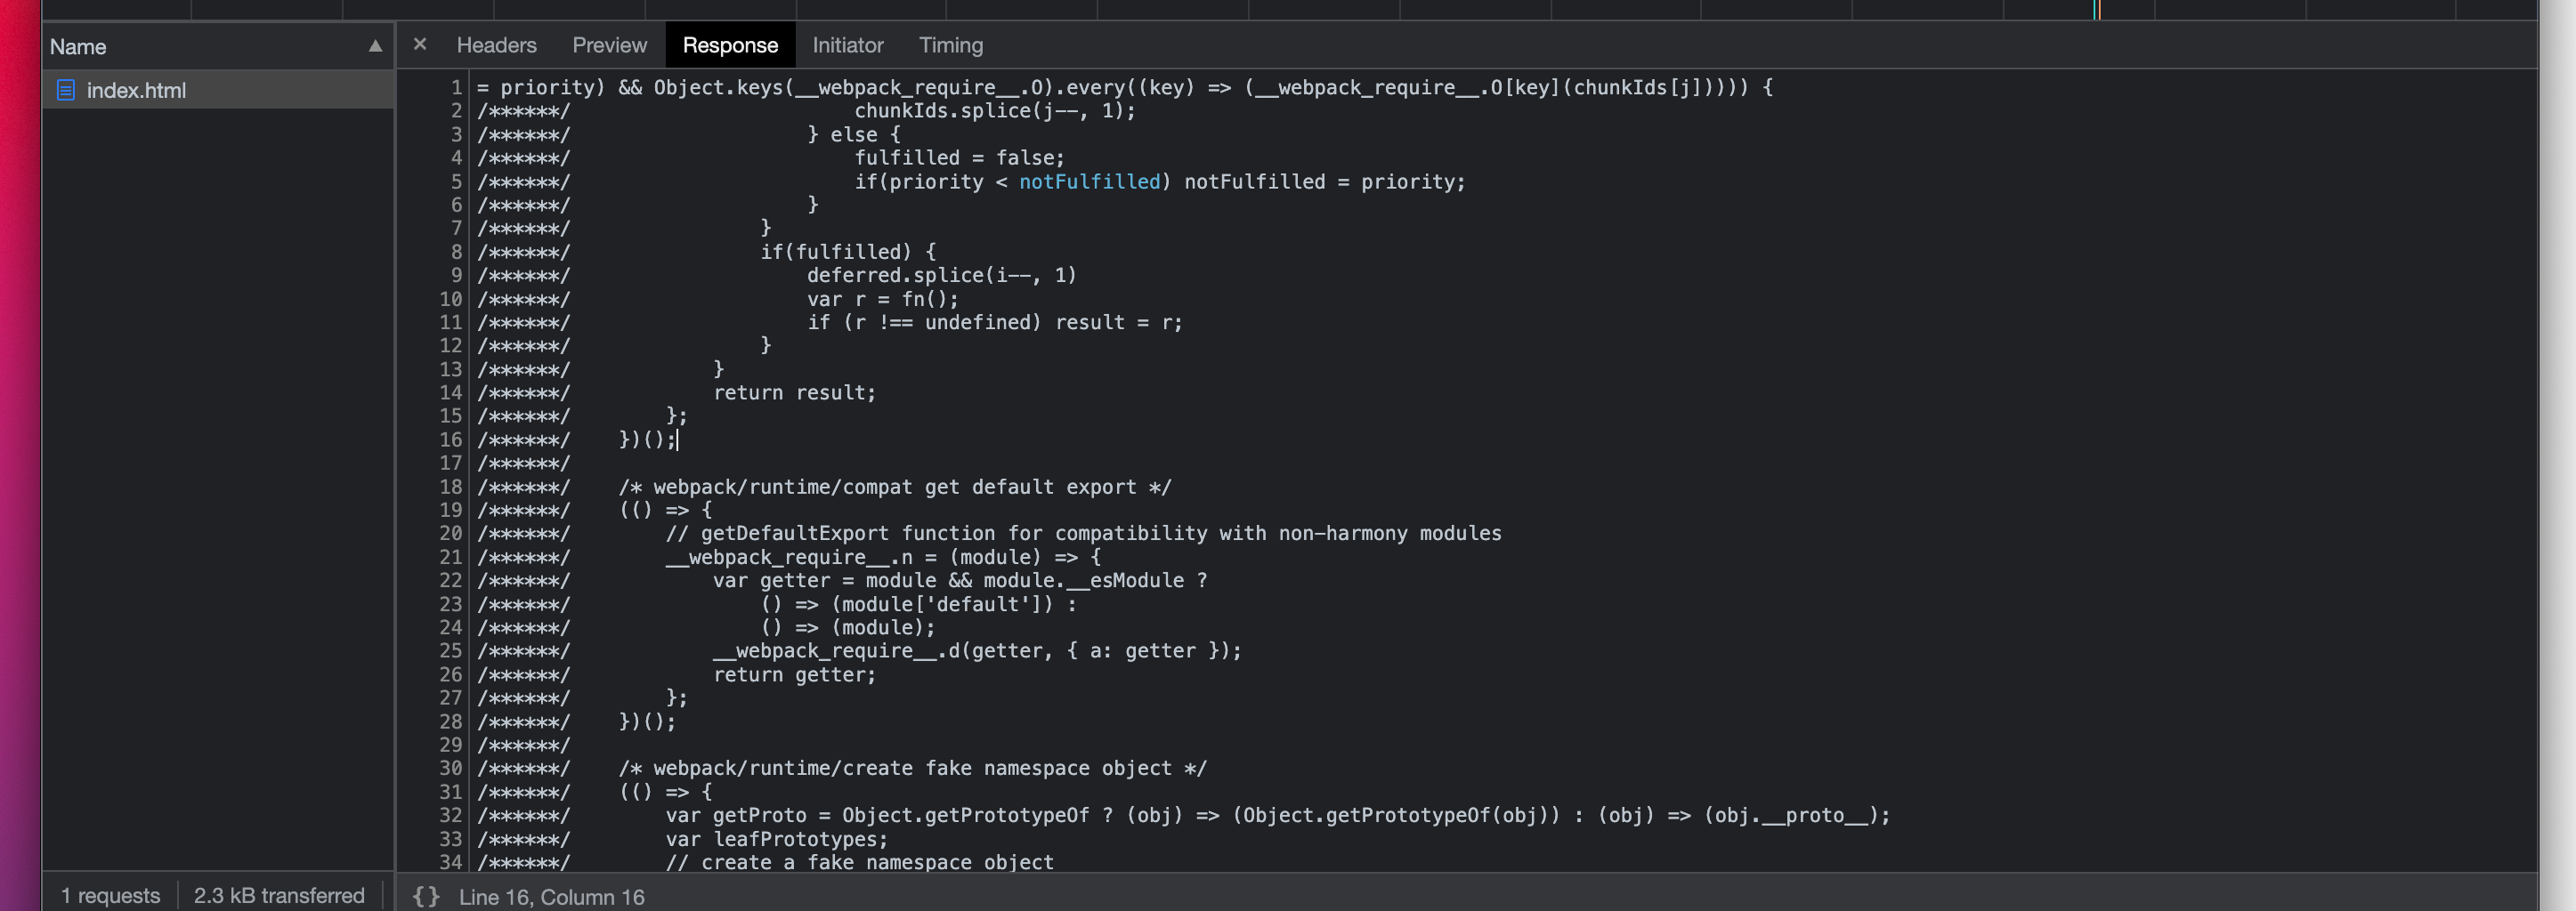The height and width of the screenshot is (911, 2576).
Task: Click the Name column header to reorder requests
Action: 80,46
